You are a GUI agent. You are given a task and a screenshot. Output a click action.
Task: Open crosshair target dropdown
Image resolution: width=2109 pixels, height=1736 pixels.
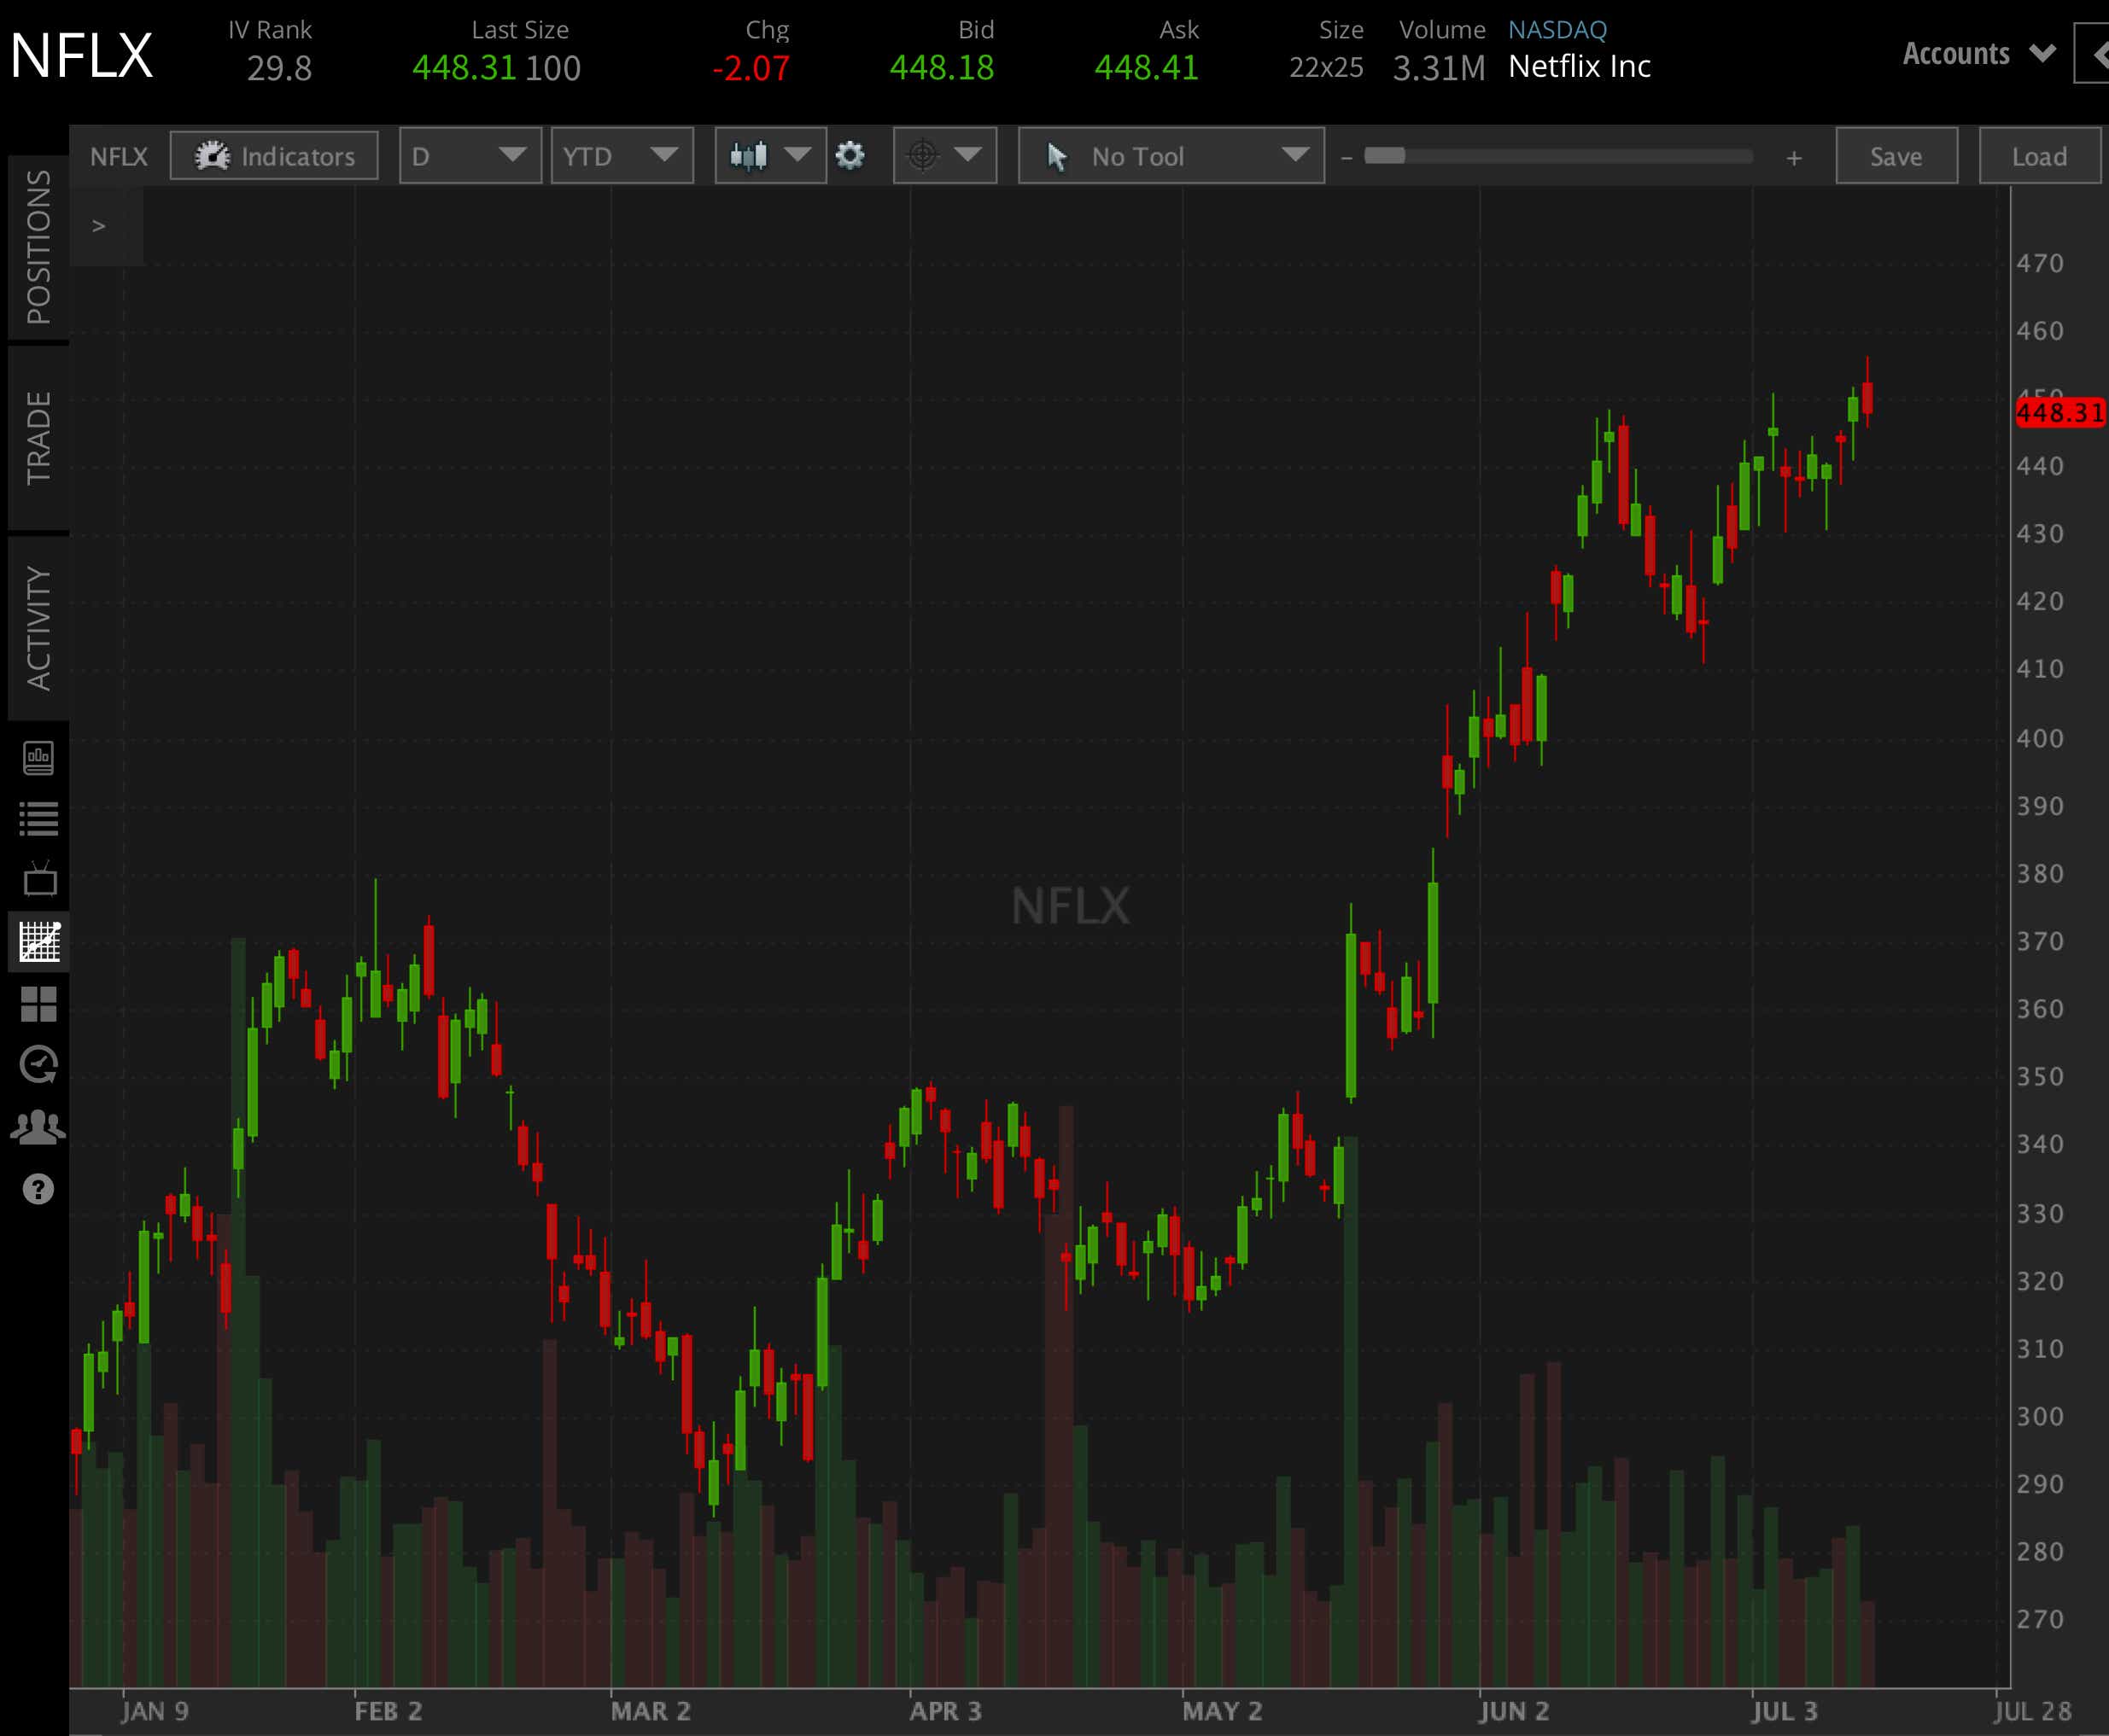click(944, 155)
